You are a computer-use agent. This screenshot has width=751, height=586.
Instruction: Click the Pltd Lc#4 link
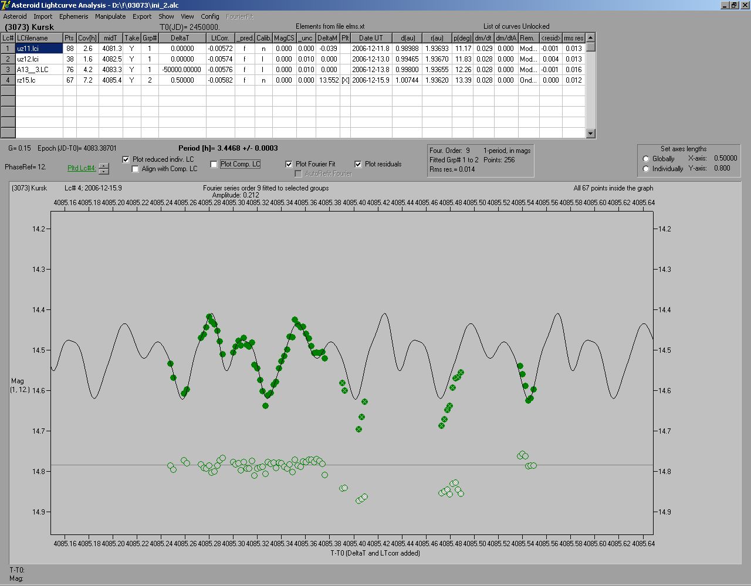coord(82,168)
